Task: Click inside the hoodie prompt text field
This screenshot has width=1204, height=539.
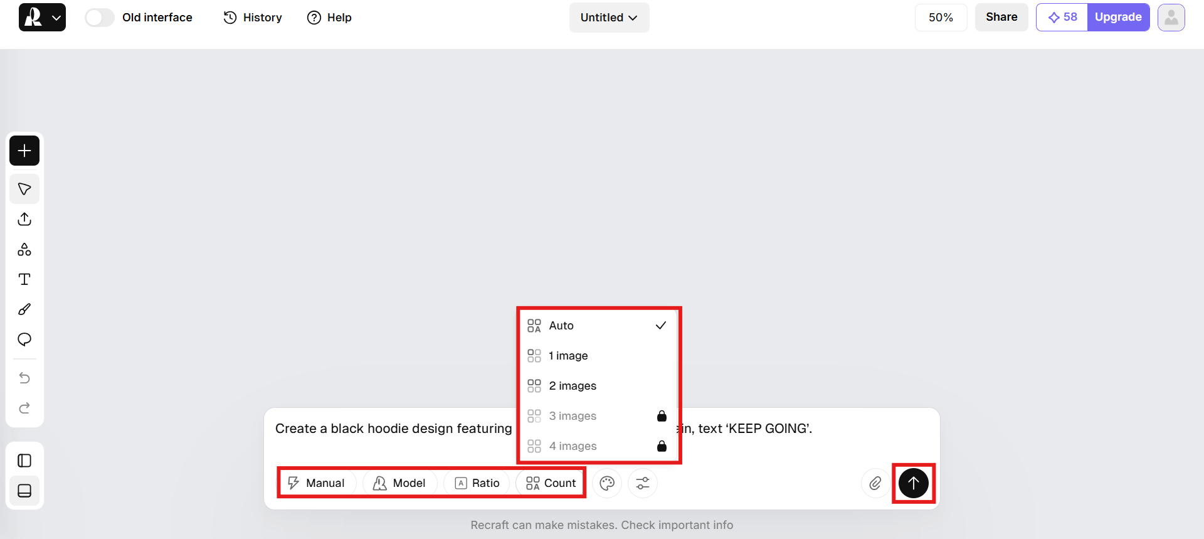Action: click(x=601, y=429)
